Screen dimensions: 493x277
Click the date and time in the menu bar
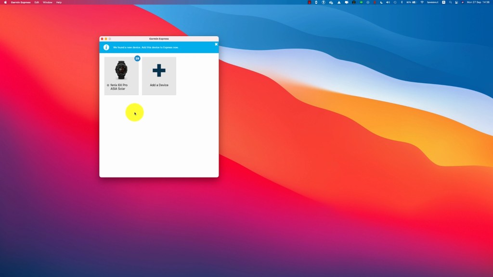(478, 2)
